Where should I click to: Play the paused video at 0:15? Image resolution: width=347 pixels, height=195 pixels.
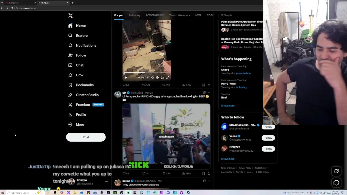(x=126, y=77)
